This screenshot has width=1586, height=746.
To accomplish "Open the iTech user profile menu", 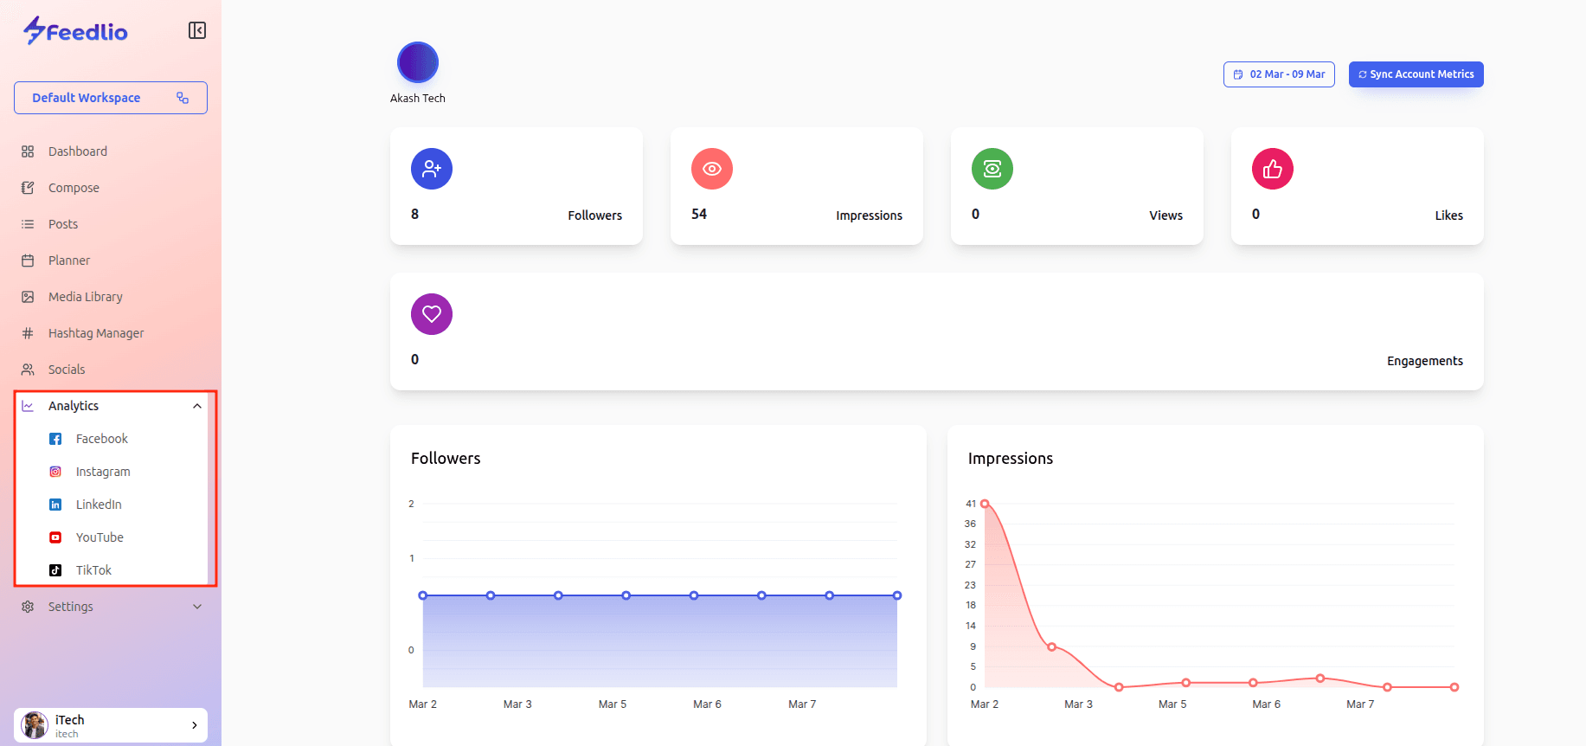I will pyautogui.click(x=111, y=725).
